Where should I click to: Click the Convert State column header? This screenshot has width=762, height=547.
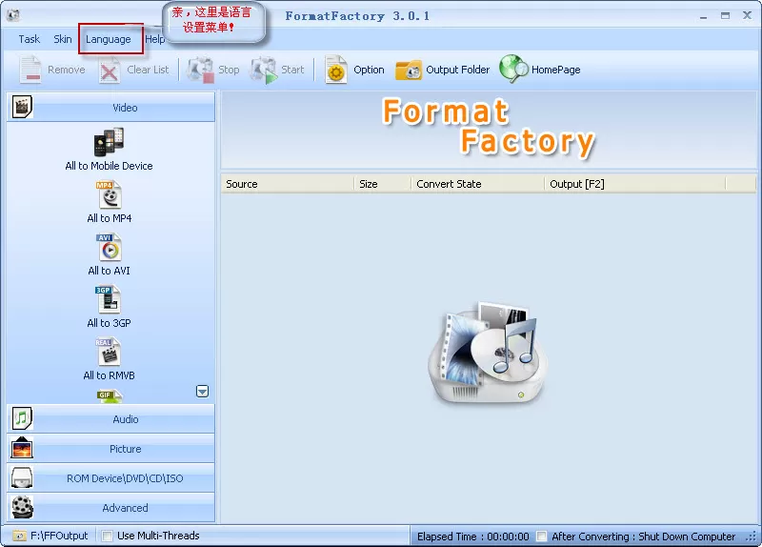tap(478, 184)
